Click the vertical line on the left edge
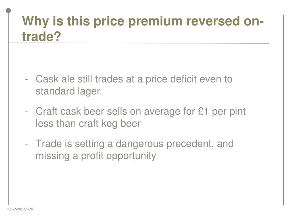Screen dimensions: 291x218 click(8, 109)
